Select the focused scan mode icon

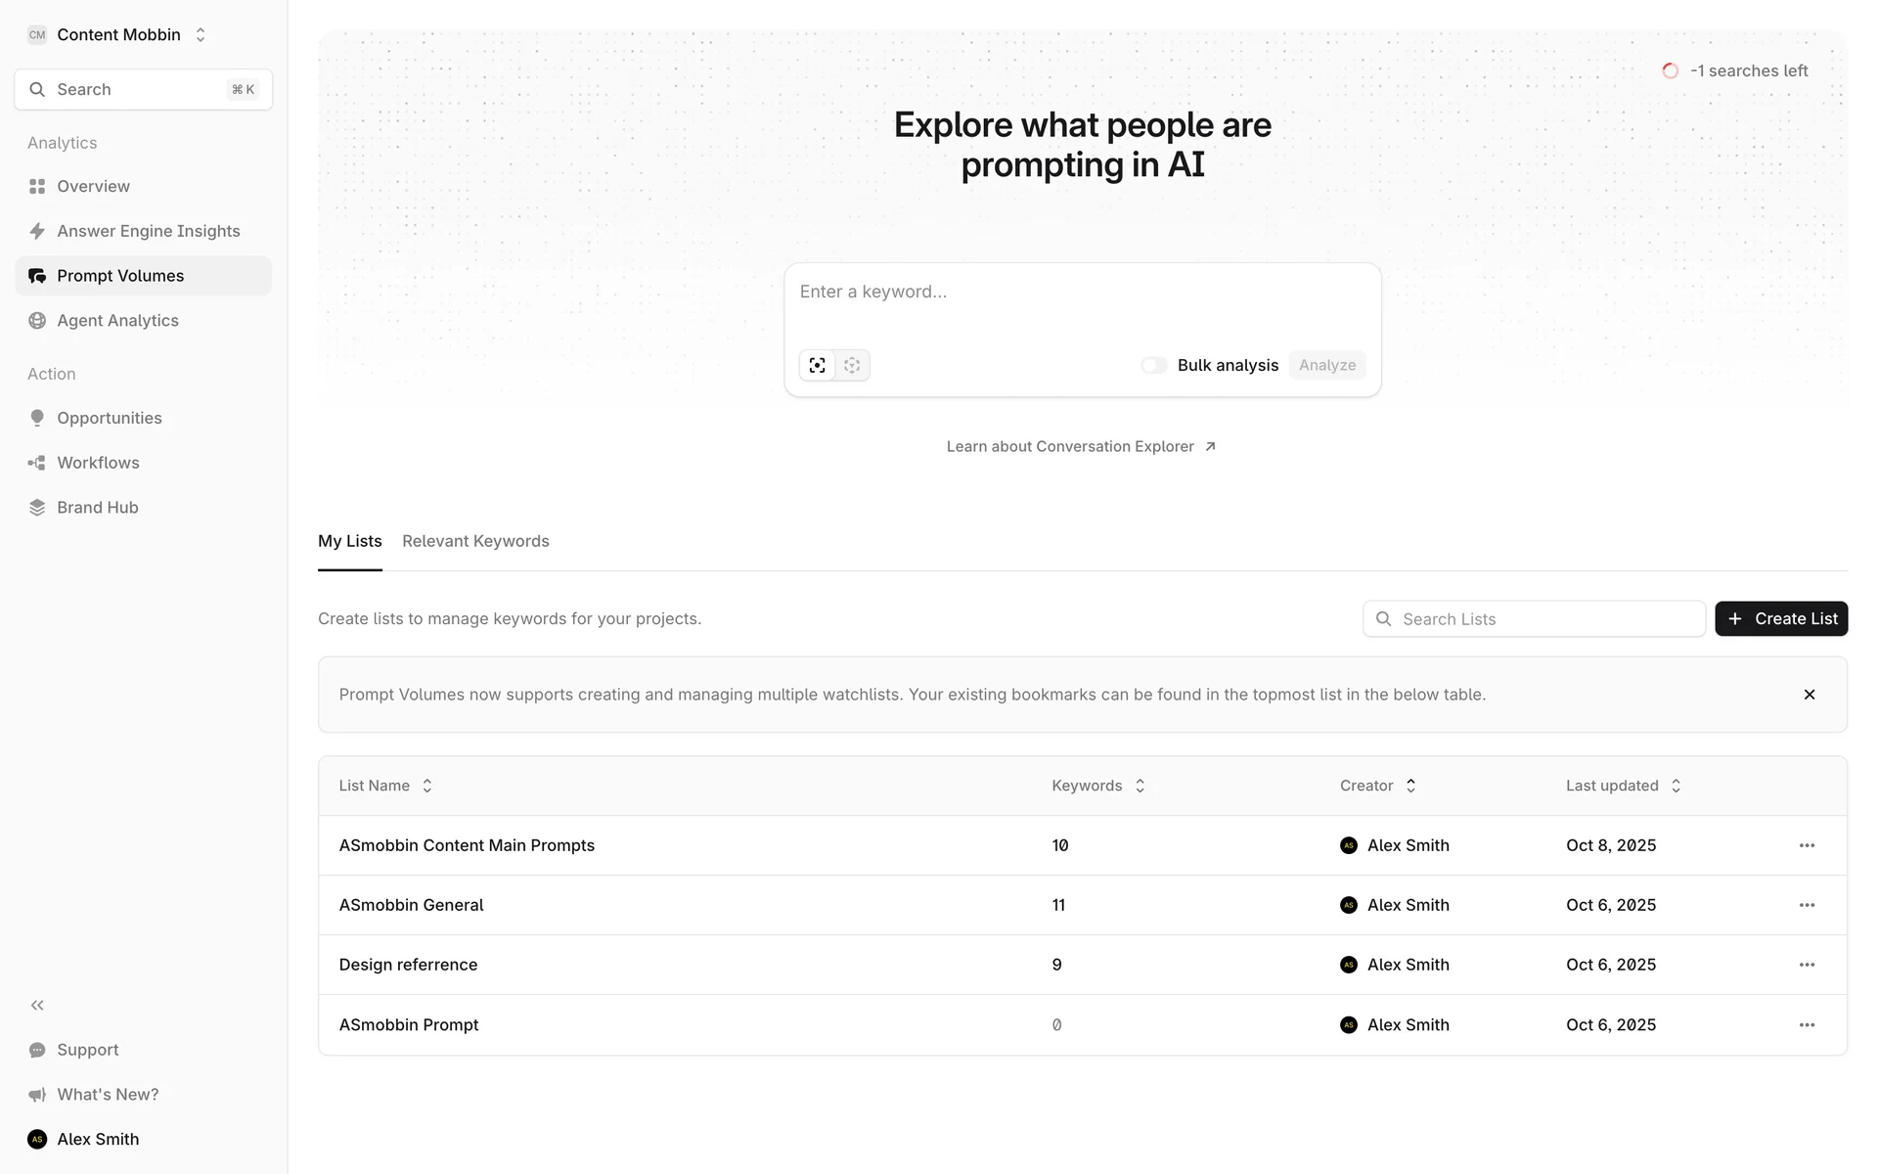817,365
